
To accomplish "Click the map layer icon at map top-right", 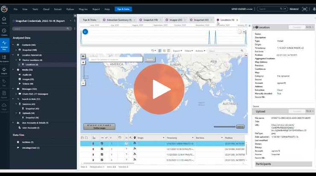I will 246,55.
